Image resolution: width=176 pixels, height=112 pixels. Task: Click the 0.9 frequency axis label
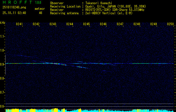pyautogui.click(x=2, y=64)
